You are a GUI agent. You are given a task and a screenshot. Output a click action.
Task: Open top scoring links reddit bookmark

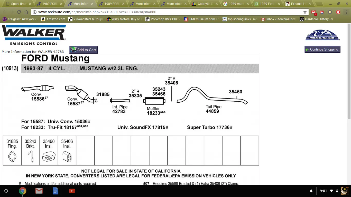[x=240, y=19]
